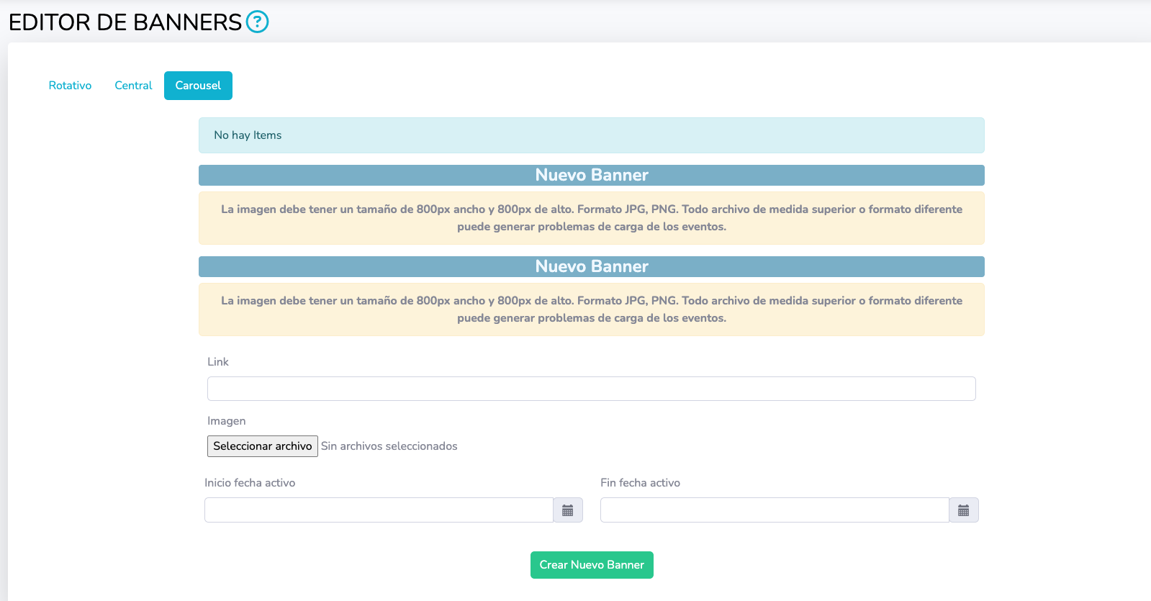The image size is (1151, 601).
Task: Select the Carousel tab
Action: pos(198,86)
